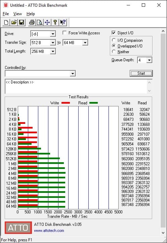
Task: Click the read value 1150606
Action: pos(142,149)
